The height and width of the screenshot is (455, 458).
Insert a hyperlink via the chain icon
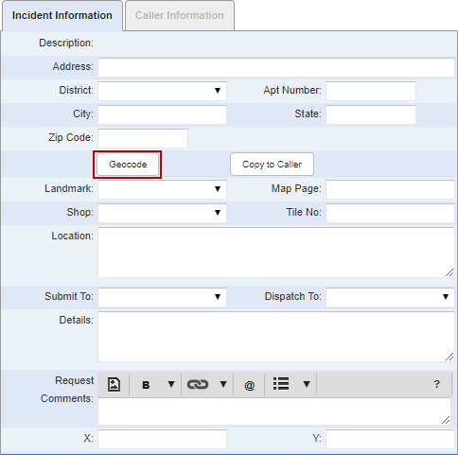pyautogui.click(x=198, y=384)
